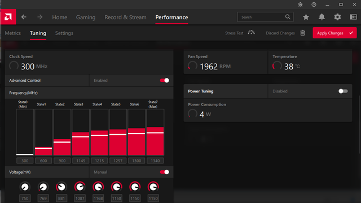Click the 38 °C temperature reading
Image resolution: width=361 pixels, height=203 pixels.
(292, 67)
